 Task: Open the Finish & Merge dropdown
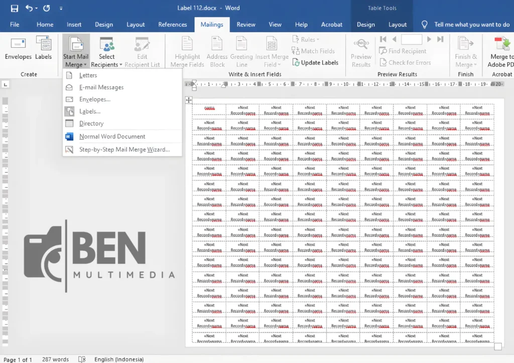(466, 50)
